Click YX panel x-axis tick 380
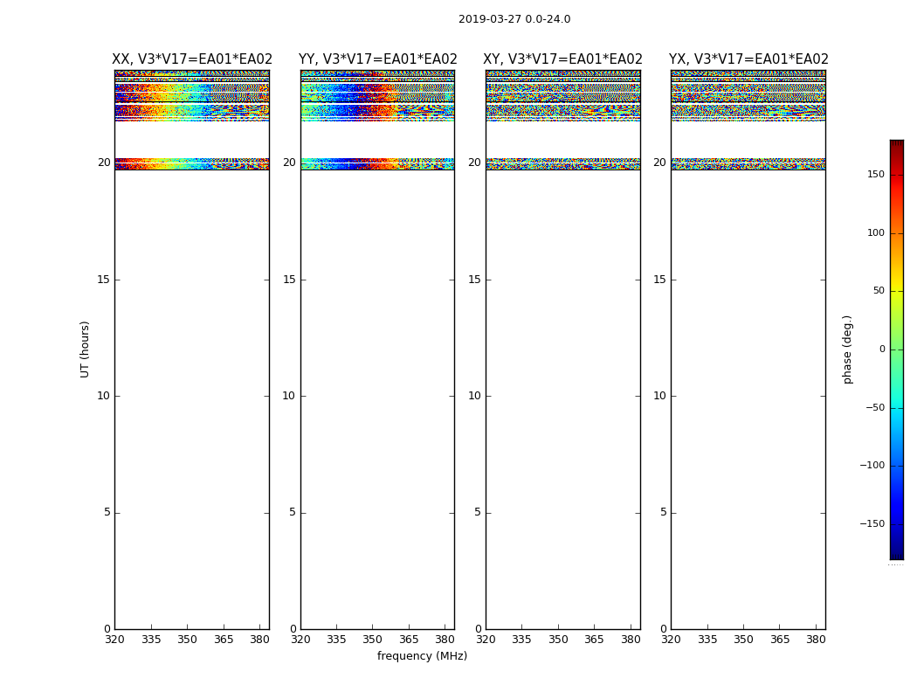 coord(816,640)
